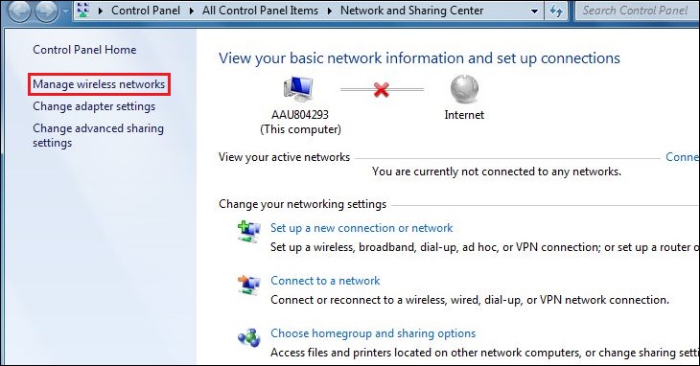This screenshot has width=700, height=366.
Task: Expand the arrow after All Control Panel Items
Action: (x=330, y=11)
